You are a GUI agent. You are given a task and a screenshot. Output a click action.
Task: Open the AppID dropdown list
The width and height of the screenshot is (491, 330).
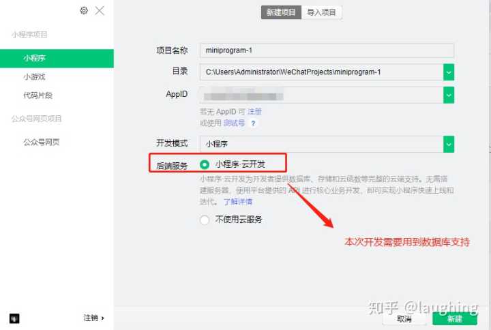pos(448,95)
